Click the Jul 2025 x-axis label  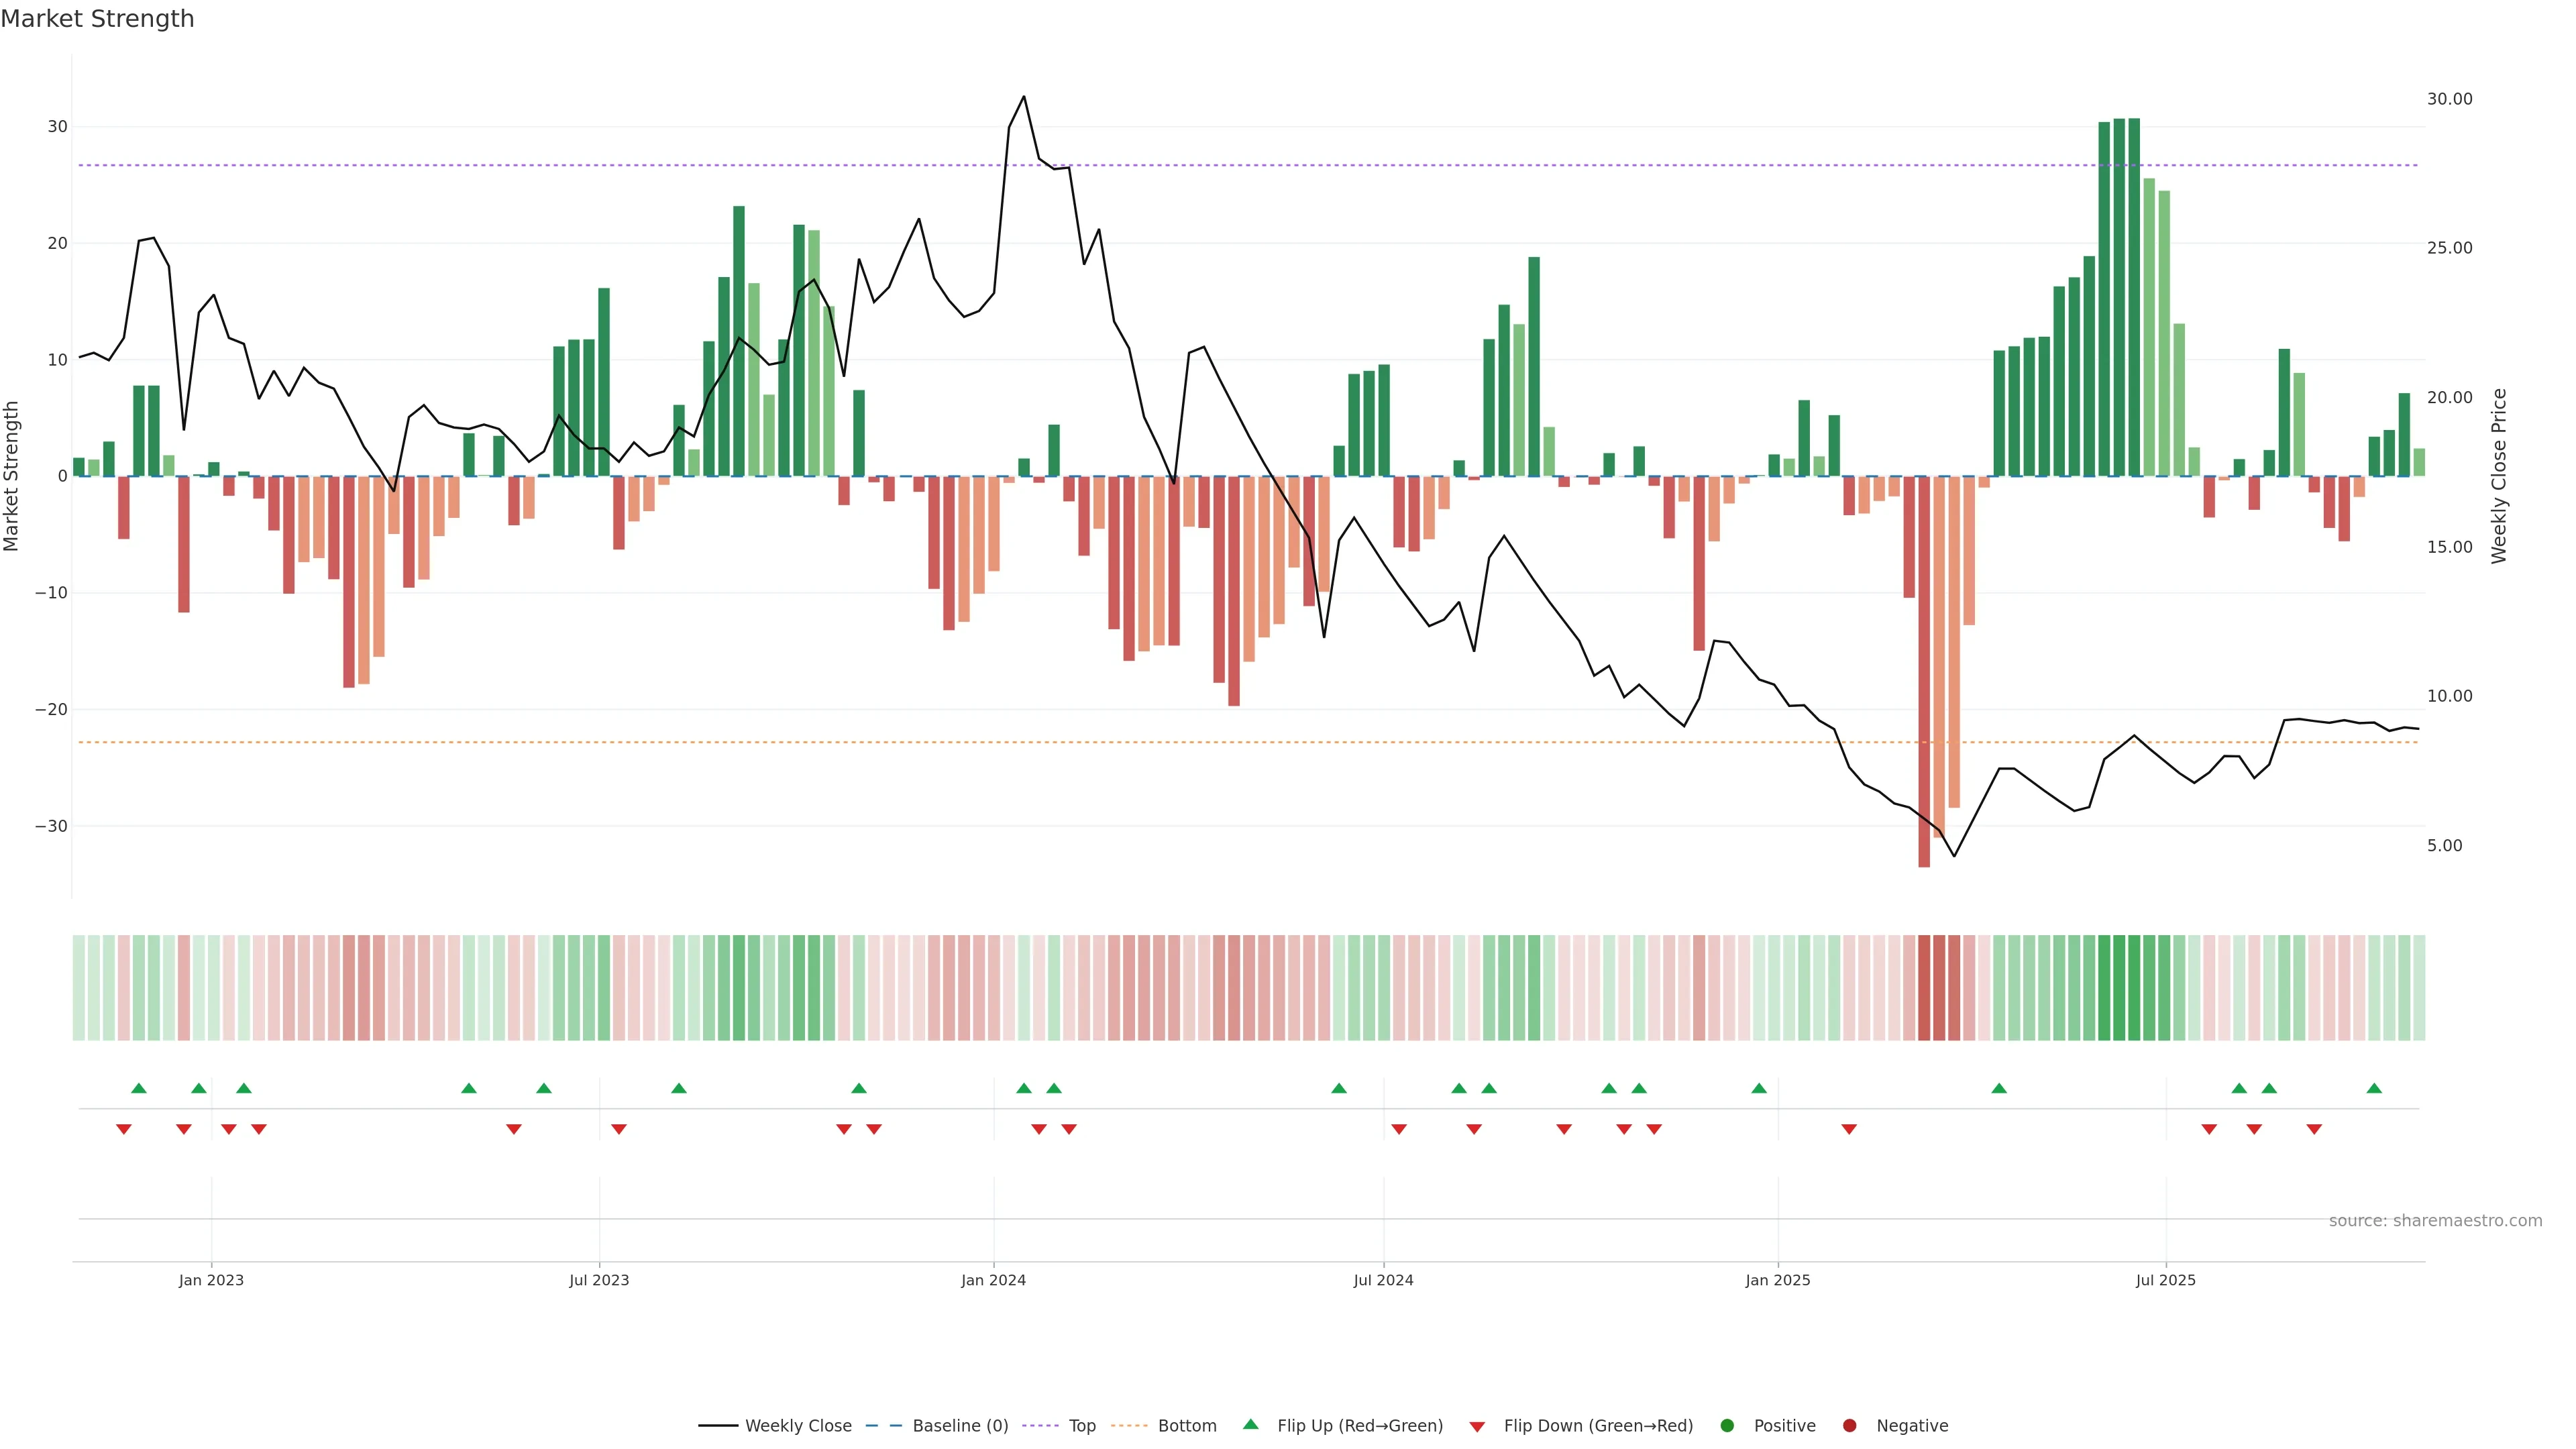(2165, 1280)
